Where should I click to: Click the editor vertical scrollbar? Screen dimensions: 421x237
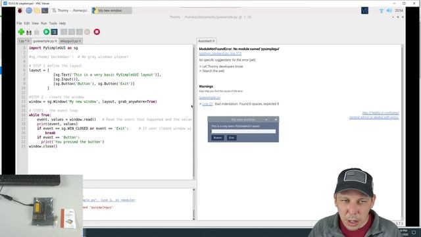pyautogui.click(x=193, y=113)
